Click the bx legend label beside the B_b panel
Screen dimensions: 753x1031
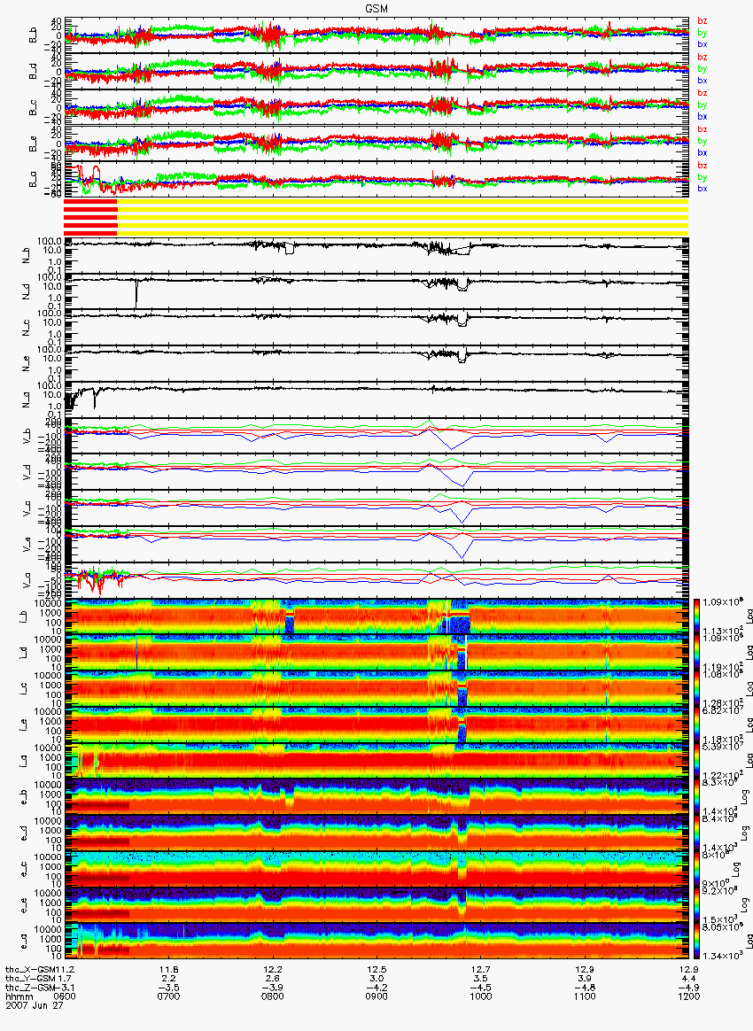702,44
